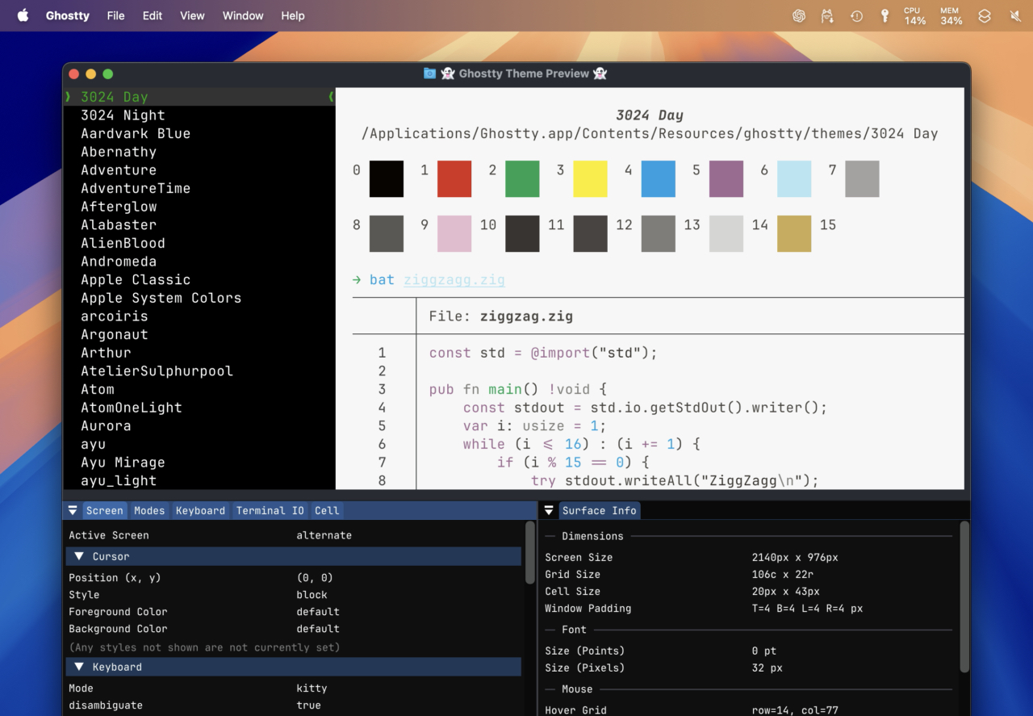Select the Apple System Colors theme
This screenshot has width=1033, height=716.
point(161,298)
